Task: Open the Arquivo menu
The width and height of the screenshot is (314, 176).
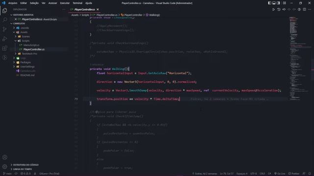Action: pos(13,3)
